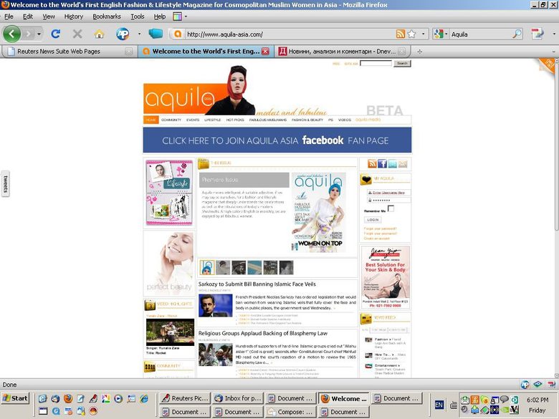
Task: Open the dropdown next to the AP icon
Action: tap(140, 34)
